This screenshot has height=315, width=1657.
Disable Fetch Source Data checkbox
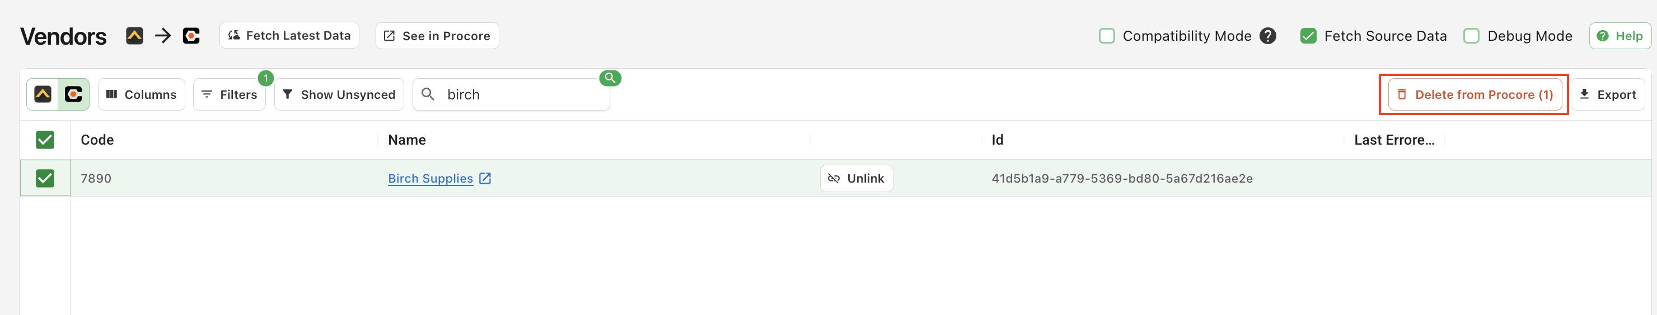click(x=1308, y=36)
